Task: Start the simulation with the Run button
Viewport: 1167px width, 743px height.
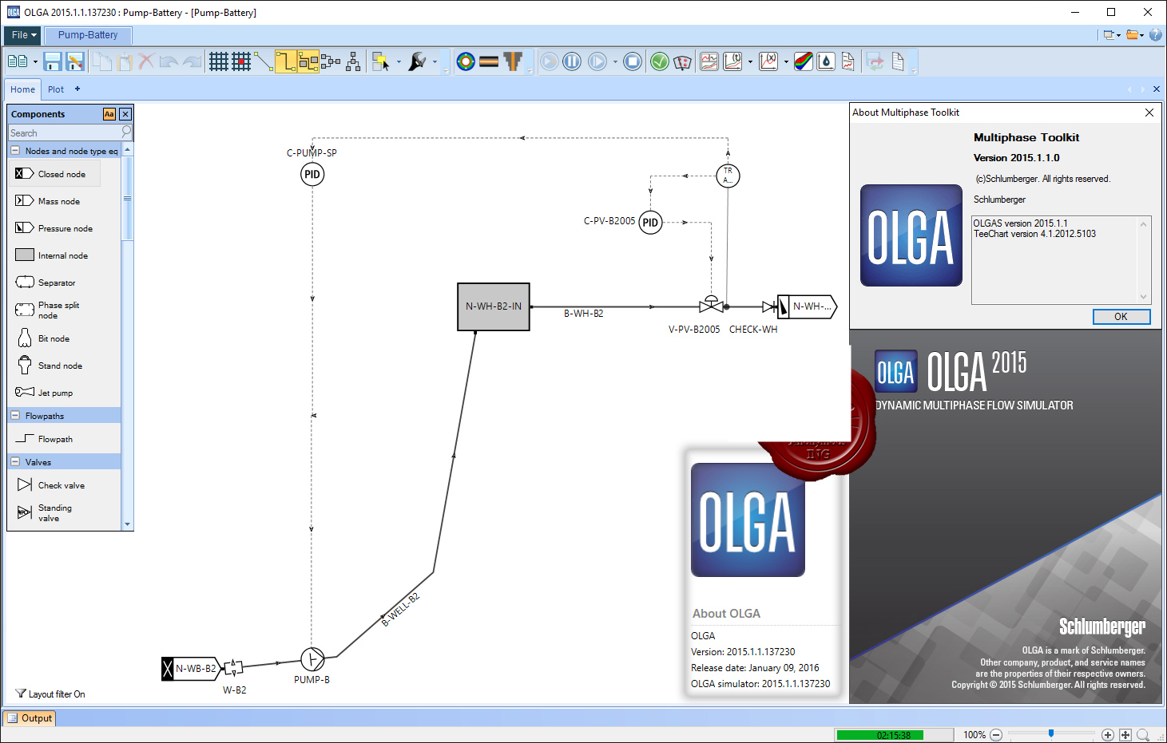Action: click(x=550, y=61)
